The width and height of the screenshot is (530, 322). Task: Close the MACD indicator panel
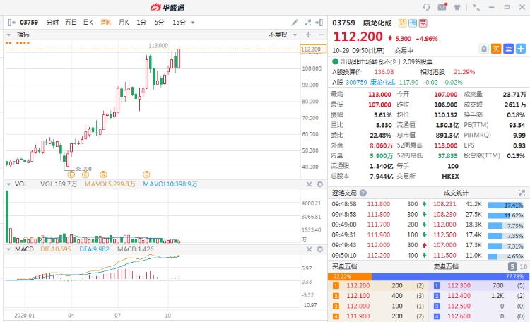pyautogui.click(x=309, y=249)
